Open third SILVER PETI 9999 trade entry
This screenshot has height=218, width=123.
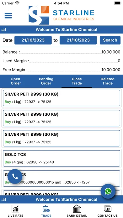pos(61,138)
